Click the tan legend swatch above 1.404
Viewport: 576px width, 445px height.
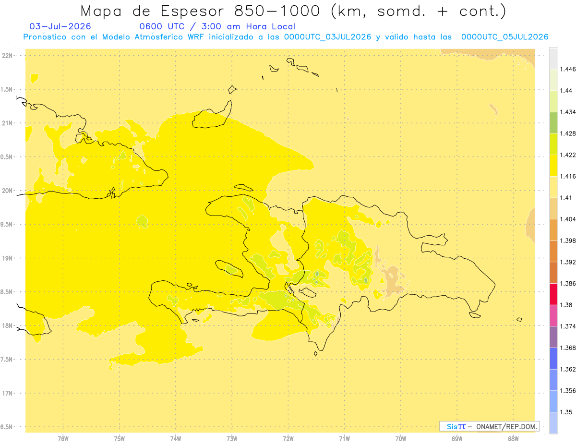pyautogui.click(x=553, y=208)
